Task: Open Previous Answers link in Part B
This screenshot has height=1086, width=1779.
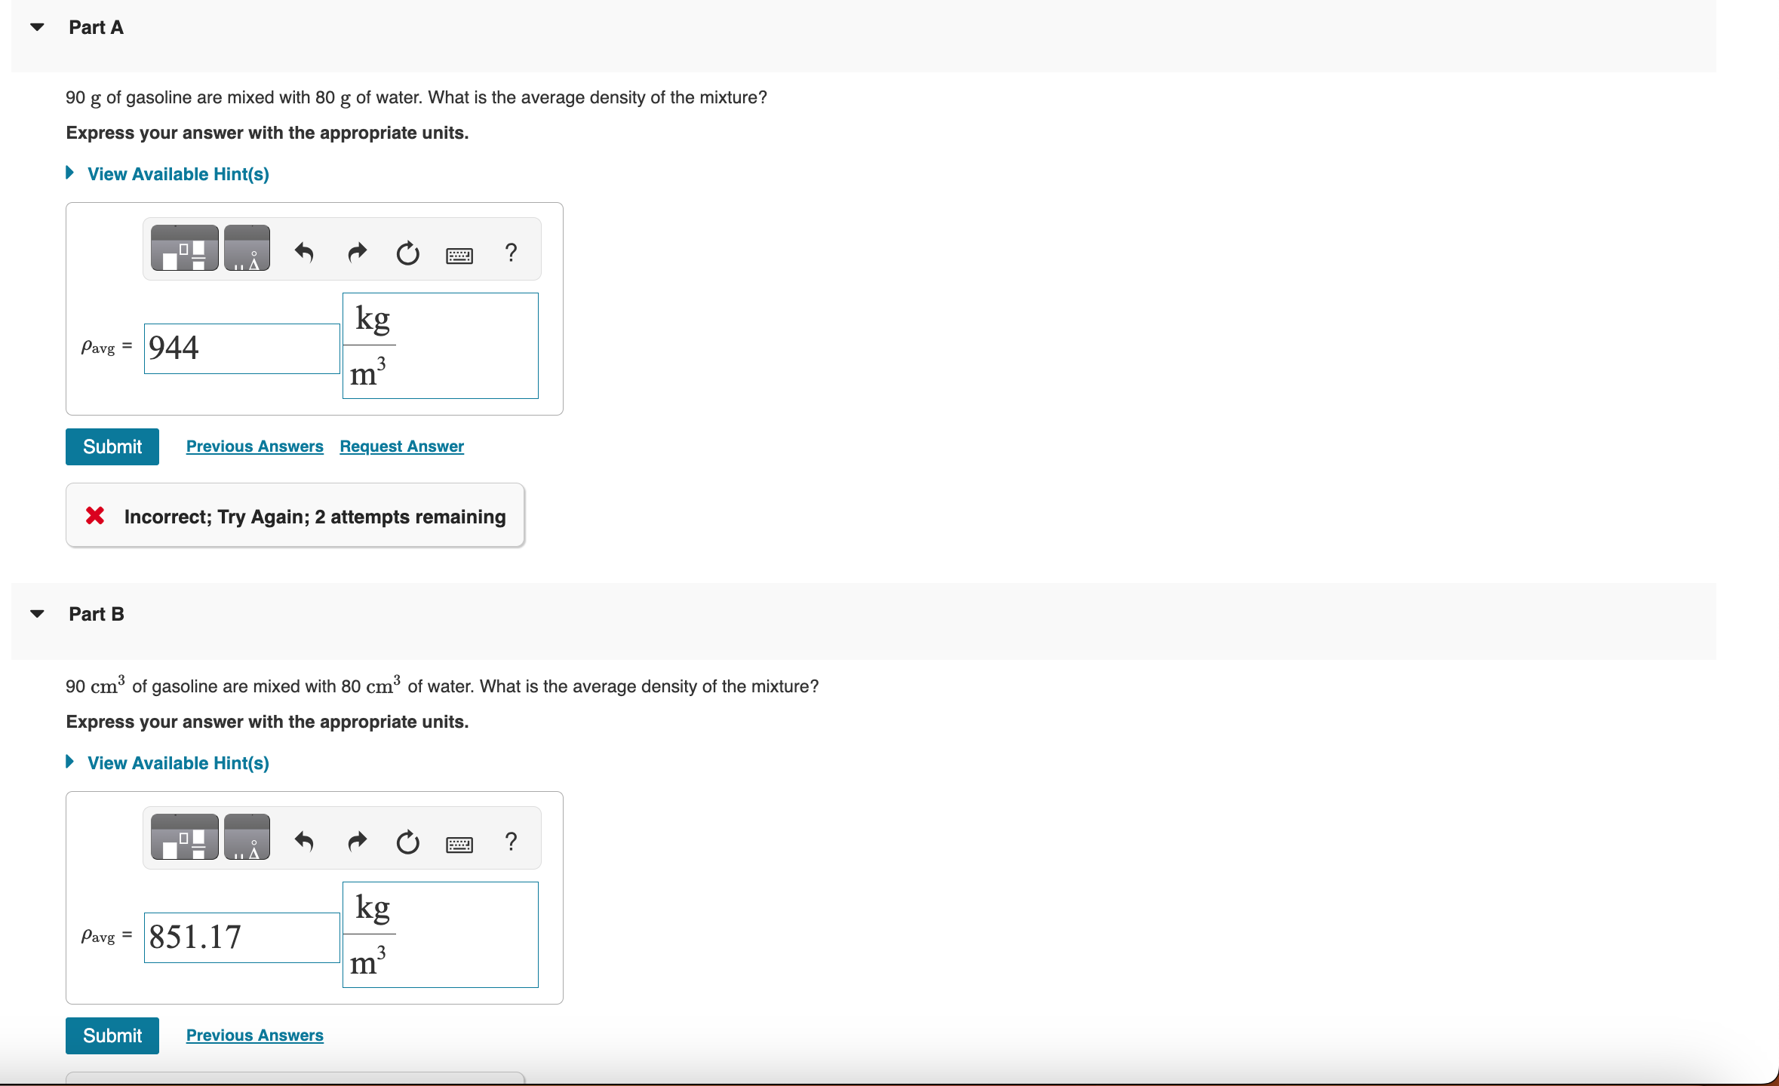Action: click(254, 1035)
